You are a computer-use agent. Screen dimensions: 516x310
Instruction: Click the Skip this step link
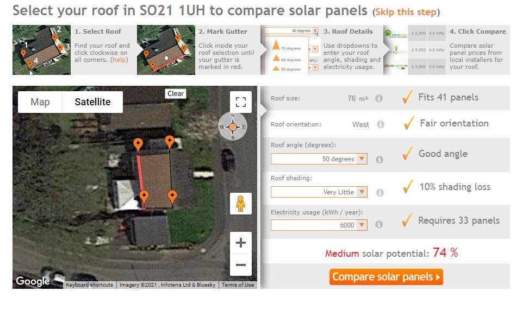pos(406,12)
